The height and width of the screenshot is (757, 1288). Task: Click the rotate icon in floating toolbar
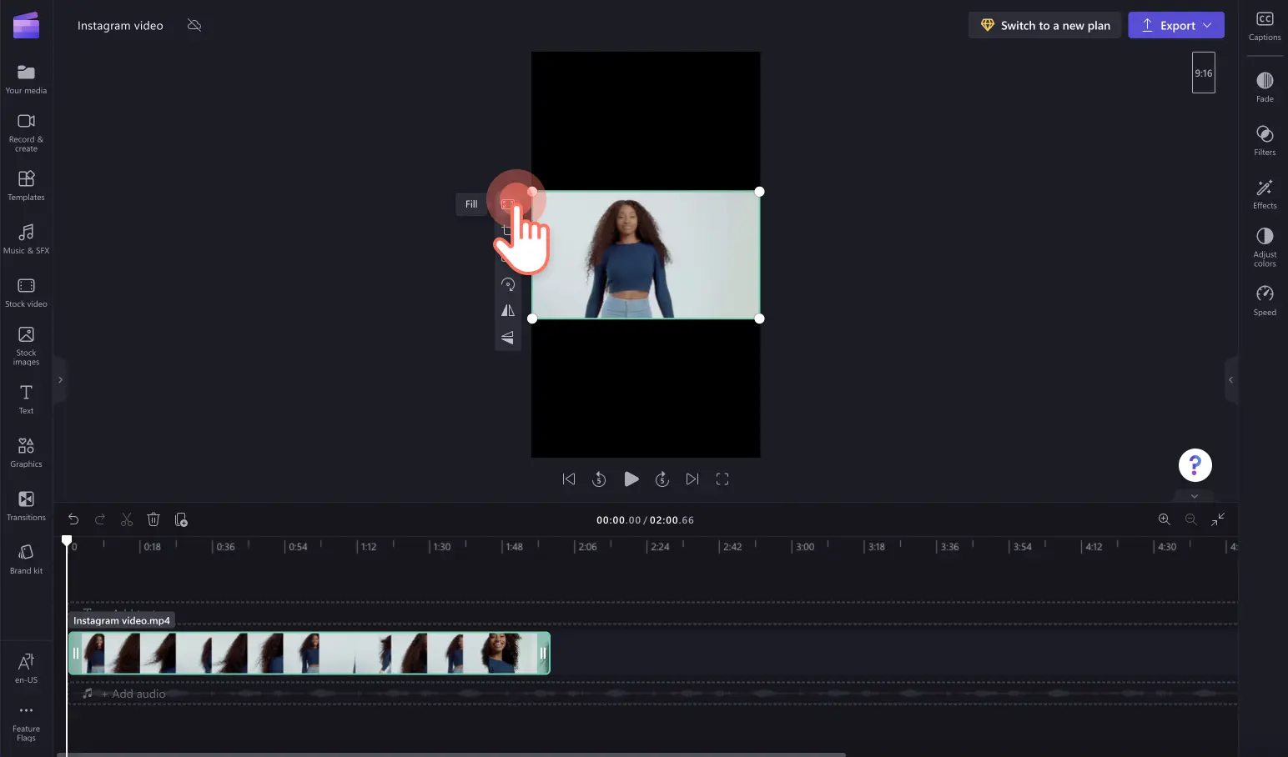tap(508, 284)
